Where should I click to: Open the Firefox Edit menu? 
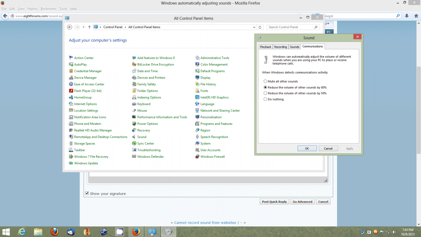12,9
